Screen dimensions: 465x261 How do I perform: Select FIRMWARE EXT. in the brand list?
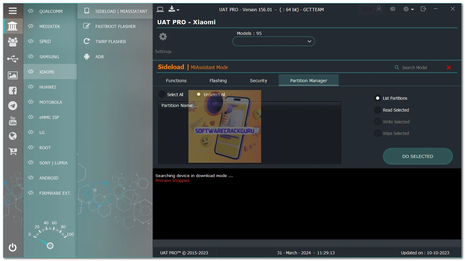pos(50,193)
